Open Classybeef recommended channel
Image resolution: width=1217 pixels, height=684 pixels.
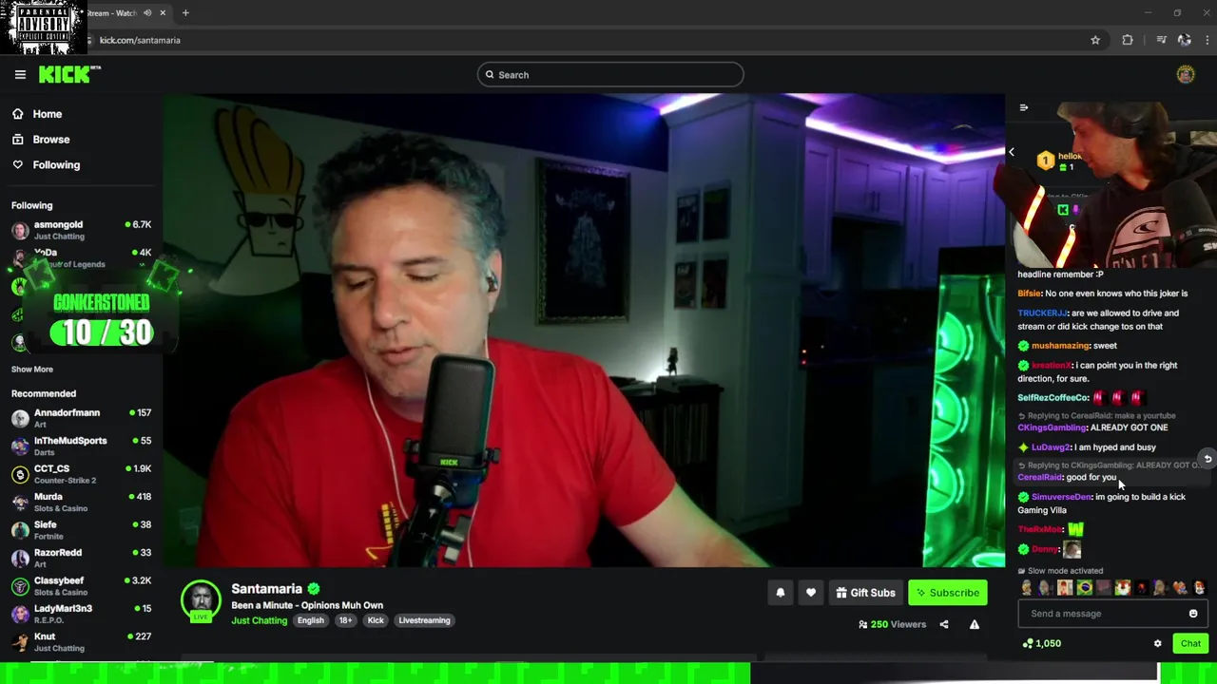click(81, 585)
